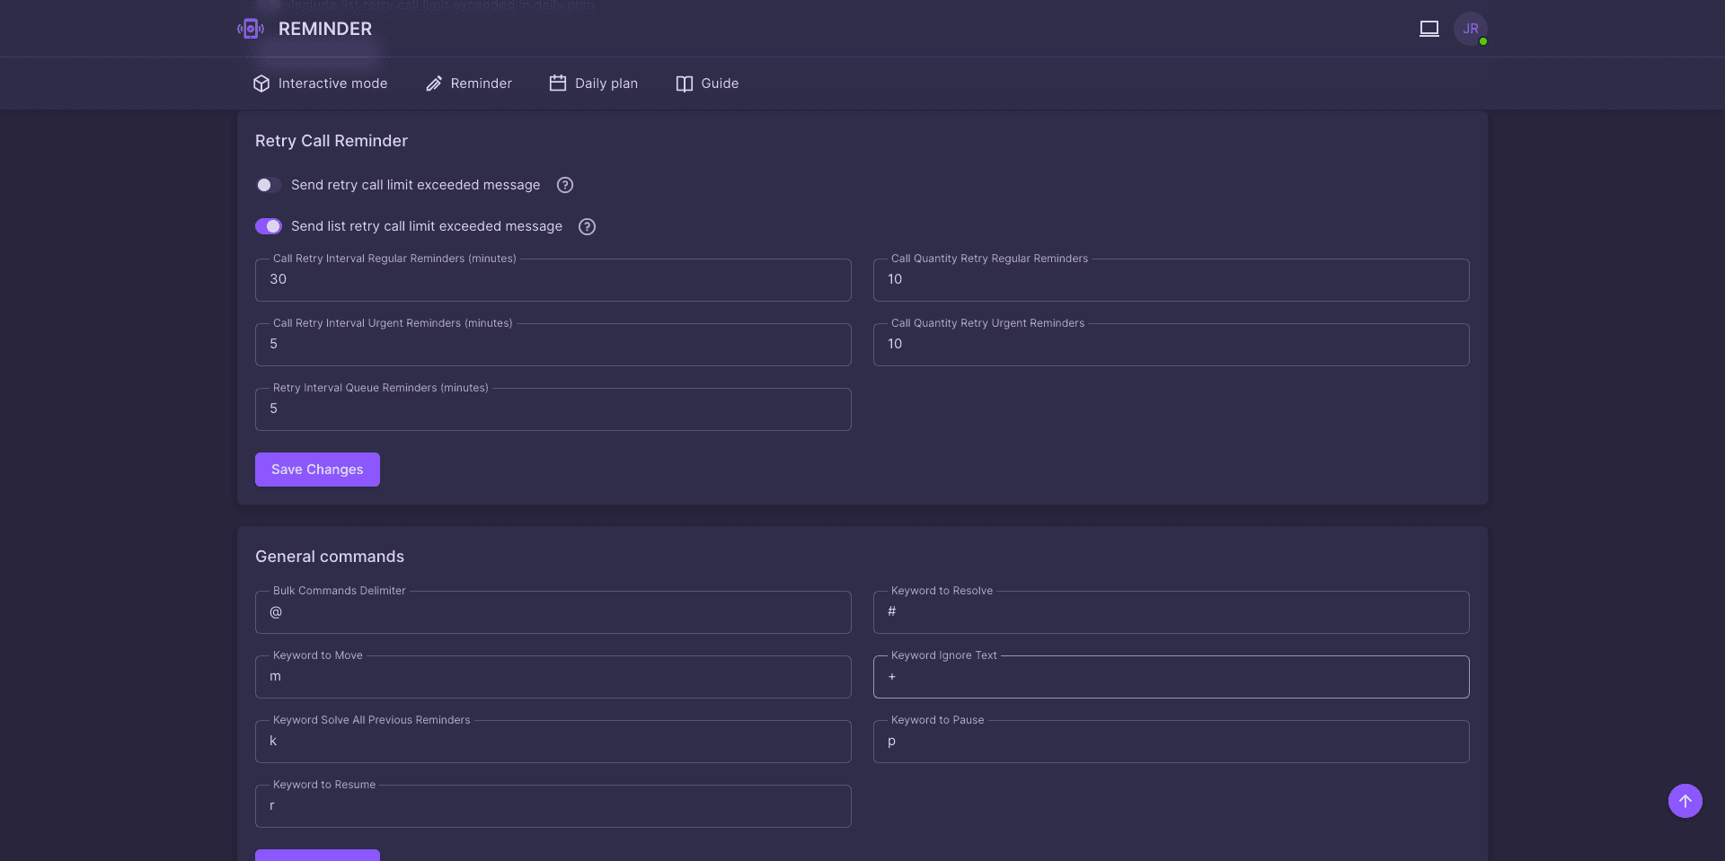The height and width of the screenshot is (861, 1725).
Task: Go to Reminder tab
Action: coord(469,83)
